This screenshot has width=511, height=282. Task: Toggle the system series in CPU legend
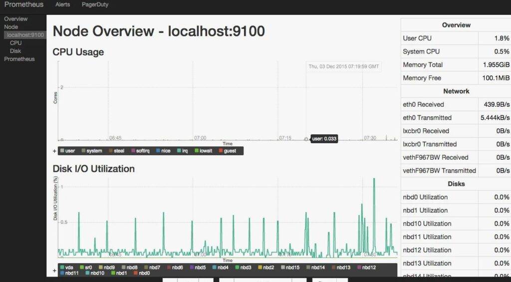click(92, 151)
